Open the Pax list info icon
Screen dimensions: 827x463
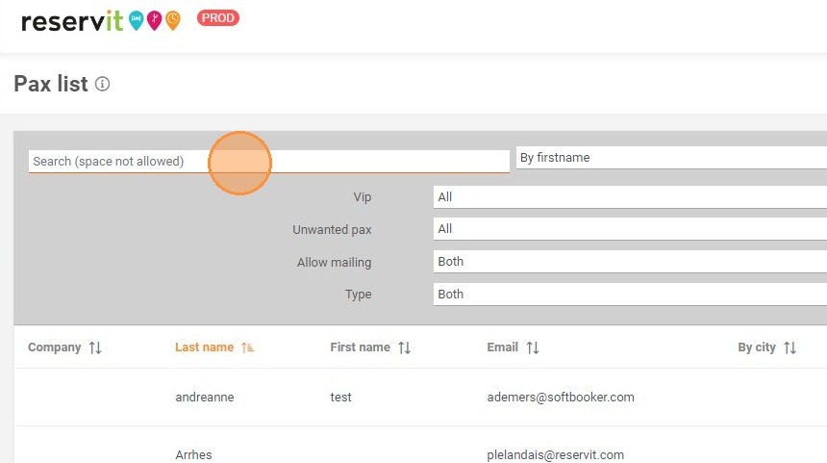click(x=102, y=84)
